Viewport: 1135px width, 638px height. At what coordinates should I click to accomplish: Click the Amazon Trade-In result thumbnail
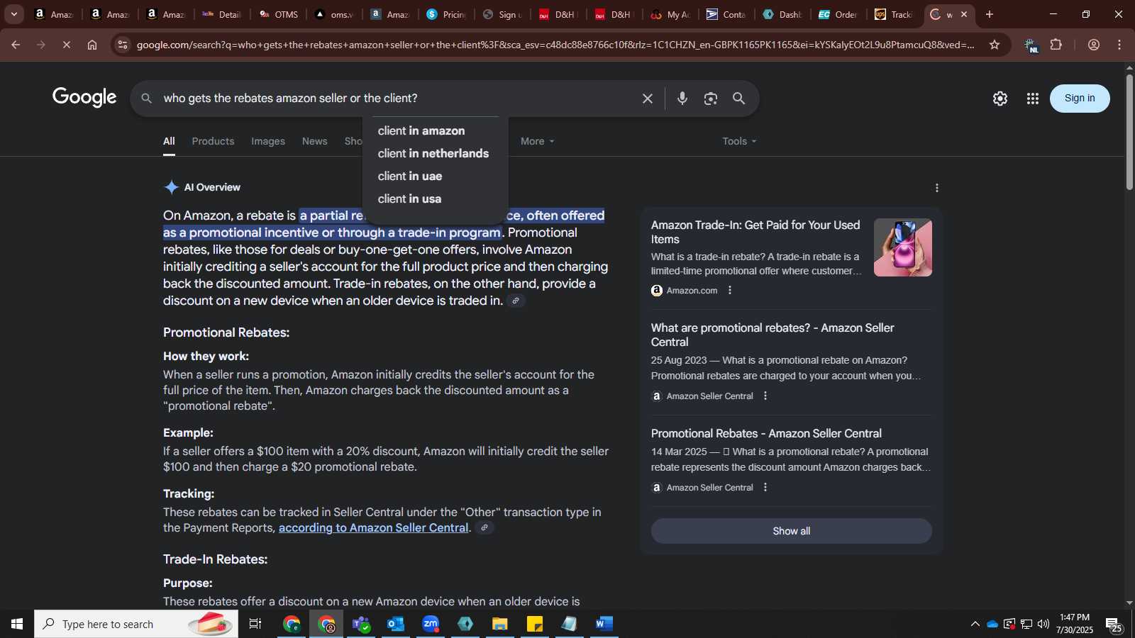[903, 247]
